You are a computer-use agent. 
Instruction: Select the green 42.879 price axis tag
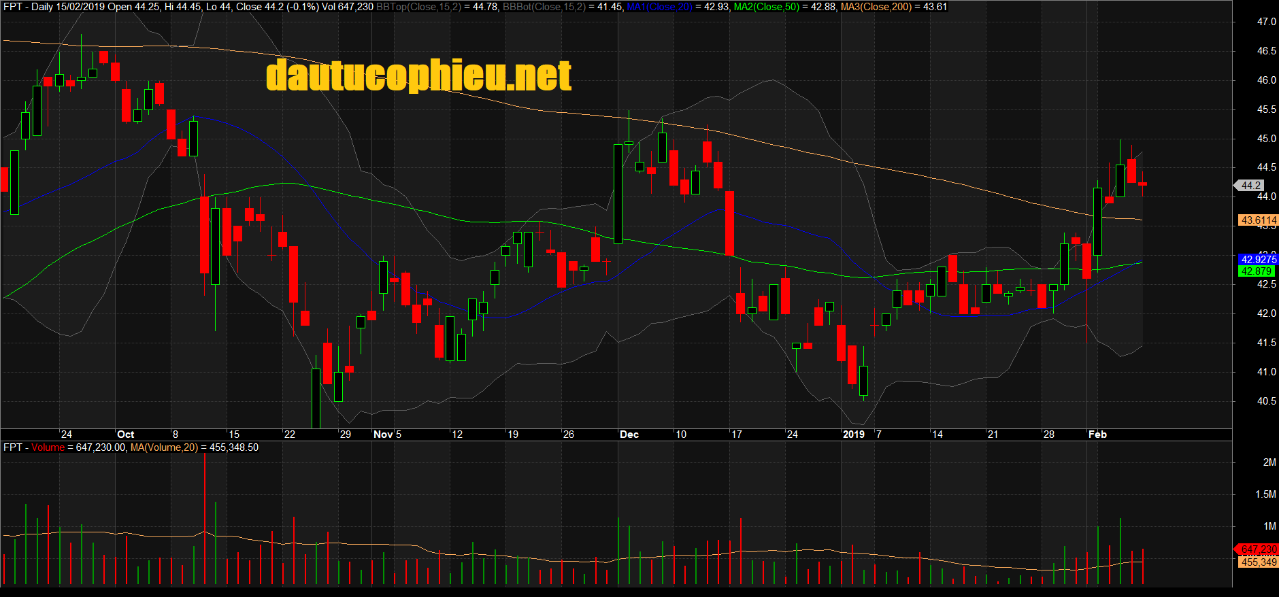(x=1256, y=271)
